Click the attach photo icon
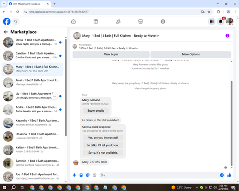This screenshot has width=239, height=191. [x=81, y=175]
